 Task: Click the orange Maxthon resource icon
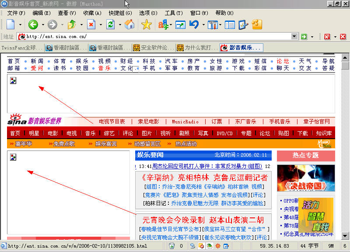click(x=257, y=24)
